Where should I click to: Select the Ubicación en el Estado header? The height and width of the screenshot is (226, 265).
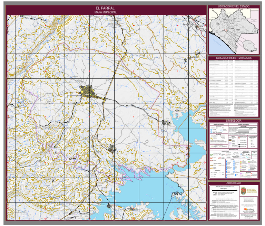tap(233, 7)
